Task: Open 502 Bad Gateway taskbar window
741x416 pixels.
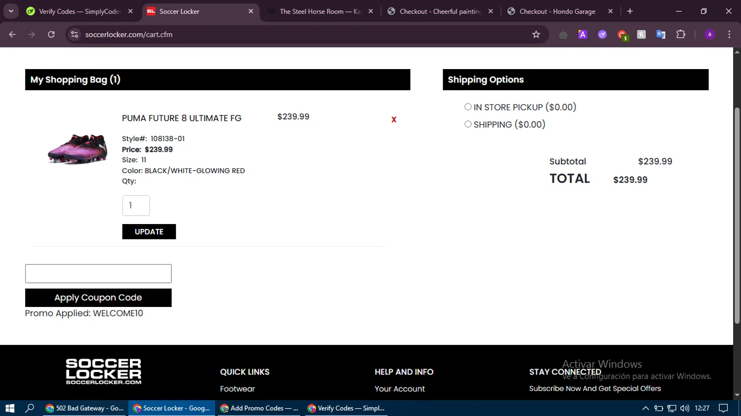Action: pos(84,408)
